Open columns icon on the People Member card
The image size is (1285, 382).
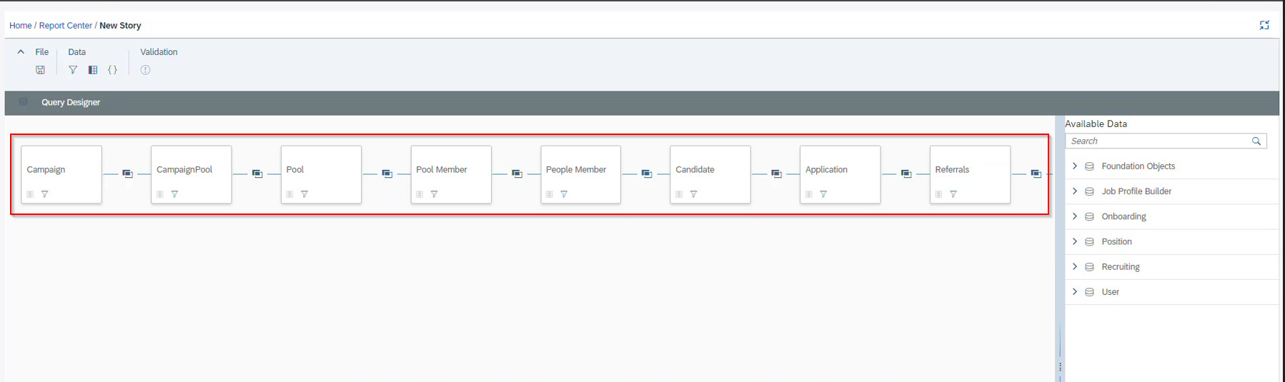(x=549, y=194)
